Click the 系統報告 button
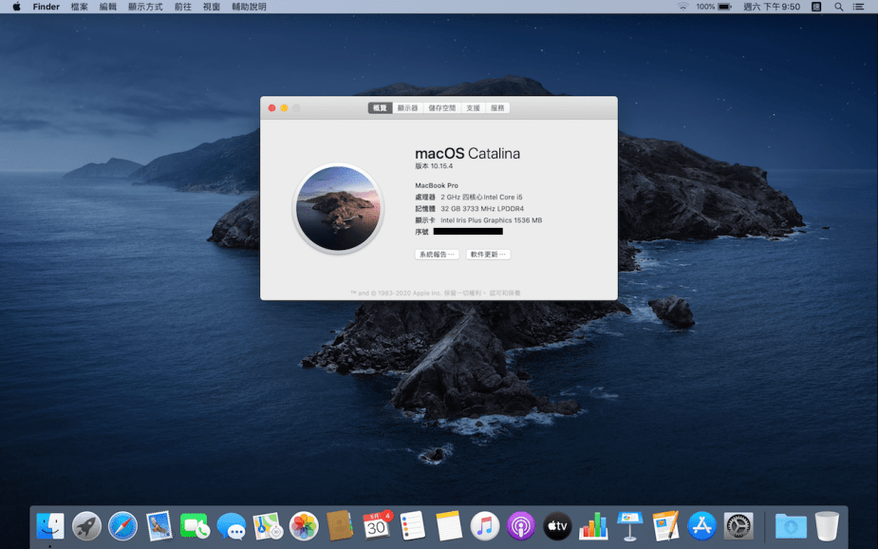The image size is (878, 549). [437, 255]
